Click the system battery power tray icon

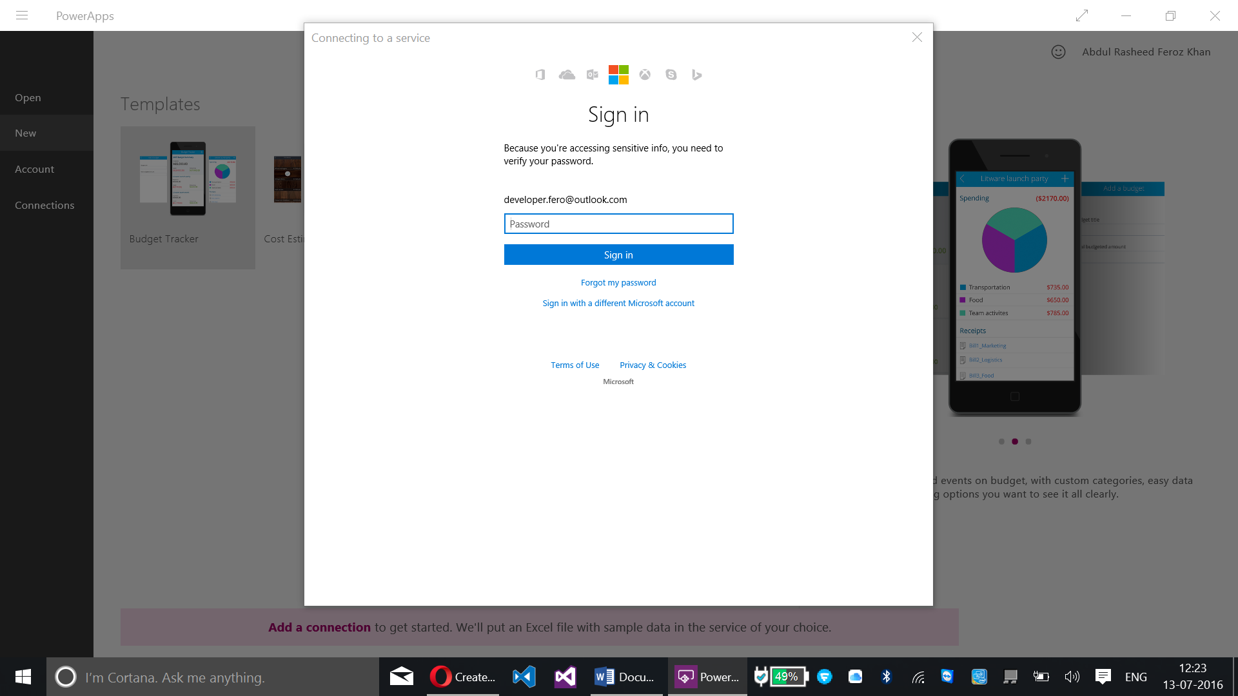[x=1041, y=677]
